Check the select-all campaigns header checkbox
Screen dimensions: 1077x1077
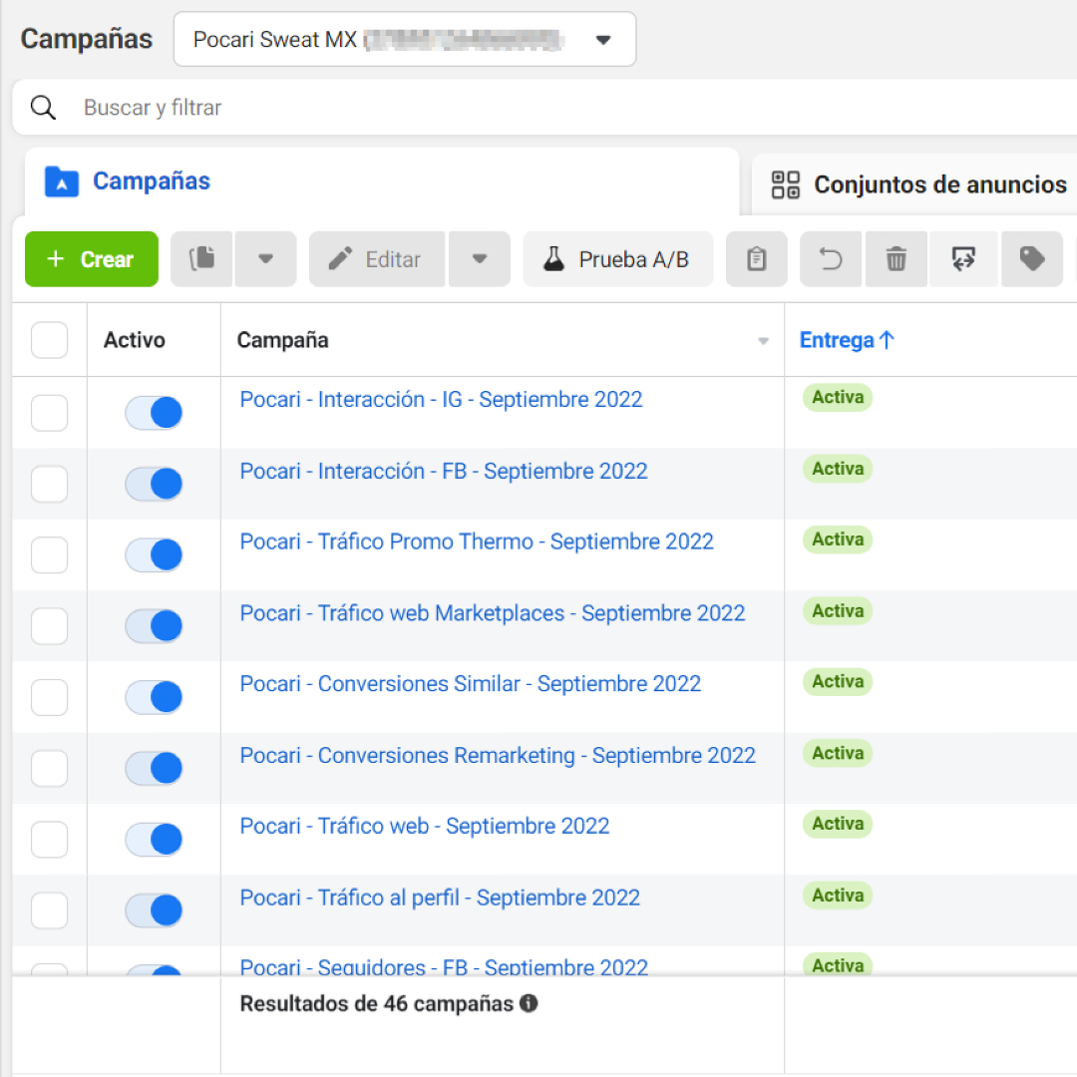point(50,340)
